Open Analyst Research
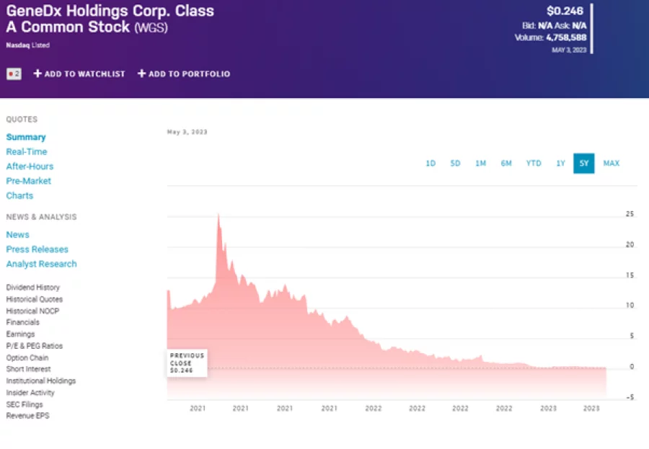 [41, 264]
